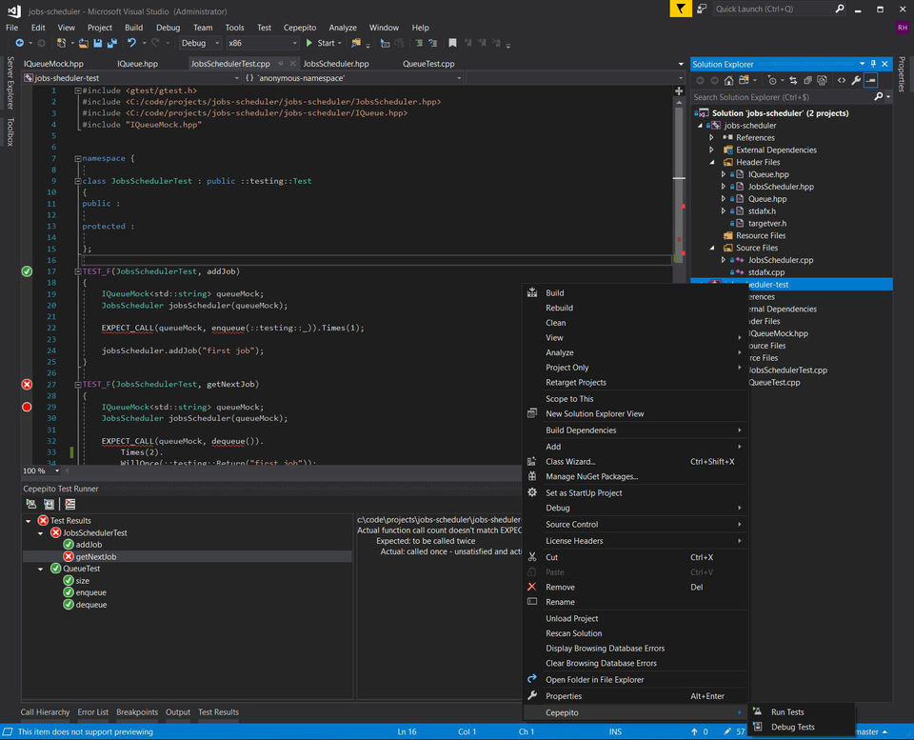The width and height of the screenshot is (914, 740).
Task: Click the View Code angle-brackets icon
Action: tap(842, 80)
